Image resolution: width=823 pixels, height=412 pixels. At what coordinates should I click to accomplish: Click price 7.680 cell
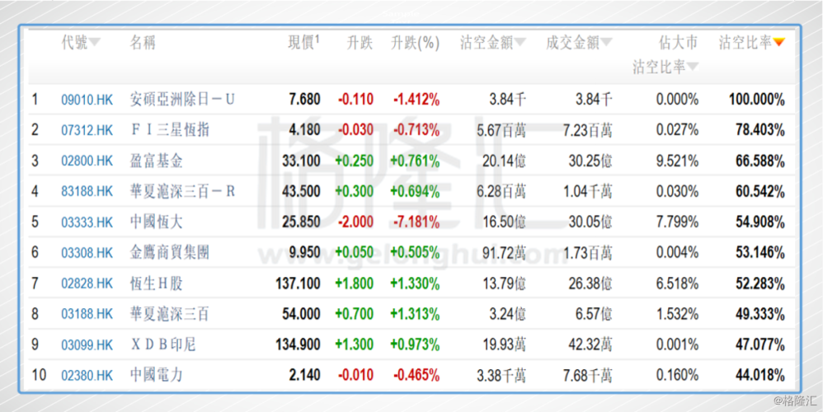304,100
